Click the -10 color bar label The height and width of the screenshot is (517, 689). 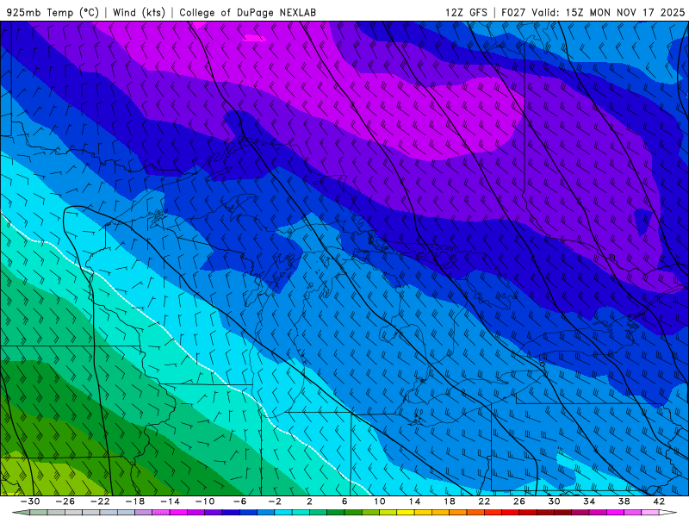205,501
